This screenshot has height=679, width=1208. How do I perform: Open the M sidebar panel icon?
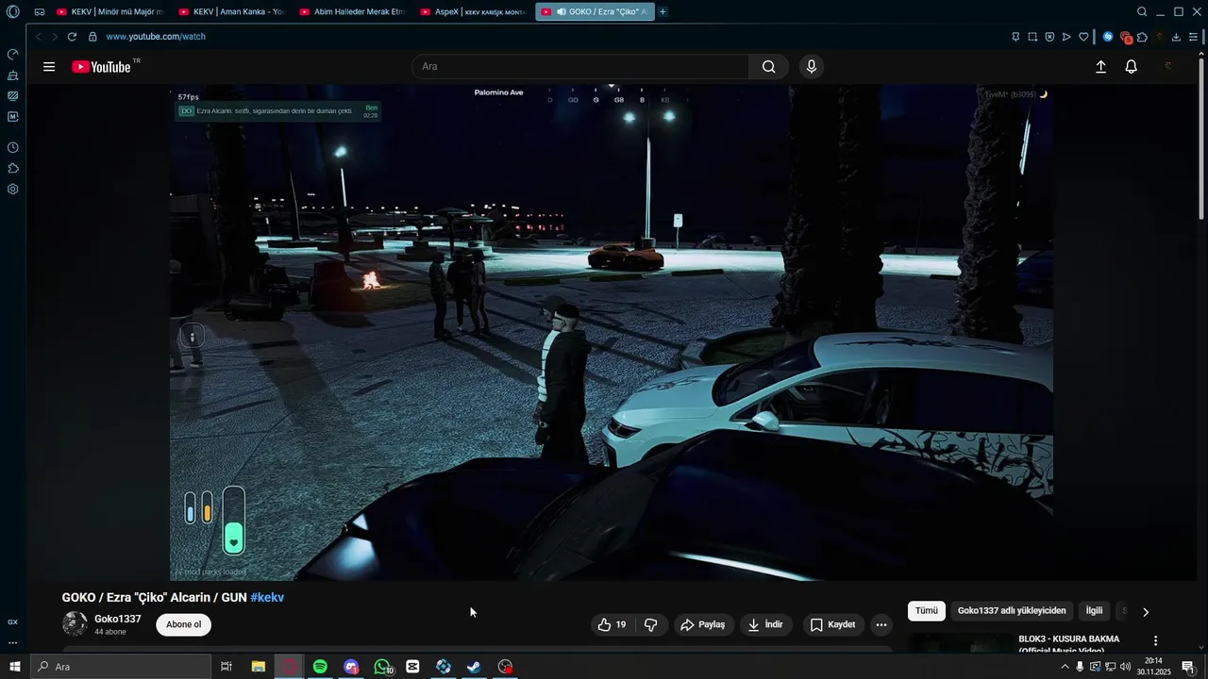12,117
